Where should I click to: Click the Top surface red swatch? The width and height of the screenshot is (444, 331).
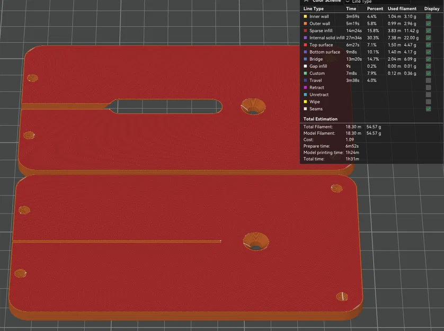point(305,44)
